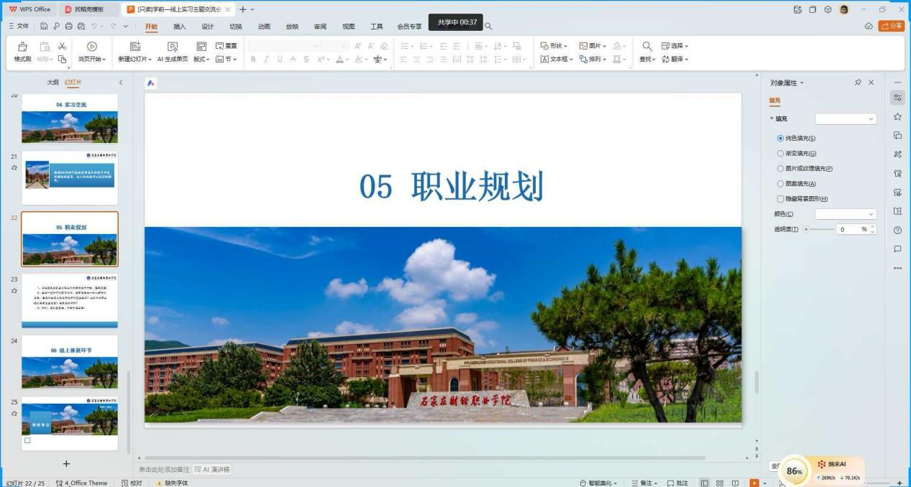Viewport: 911px width, 487px height.
Task: Click the AI 生成单页 icon
Action: [172, 47]
